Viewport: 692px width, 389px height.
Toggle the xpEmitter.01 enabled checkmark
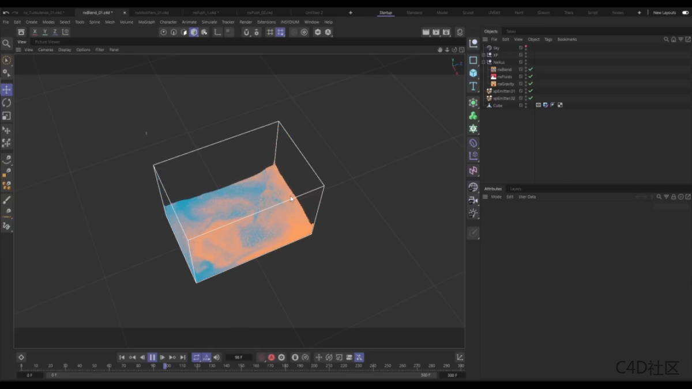click(x=531, y=91)
